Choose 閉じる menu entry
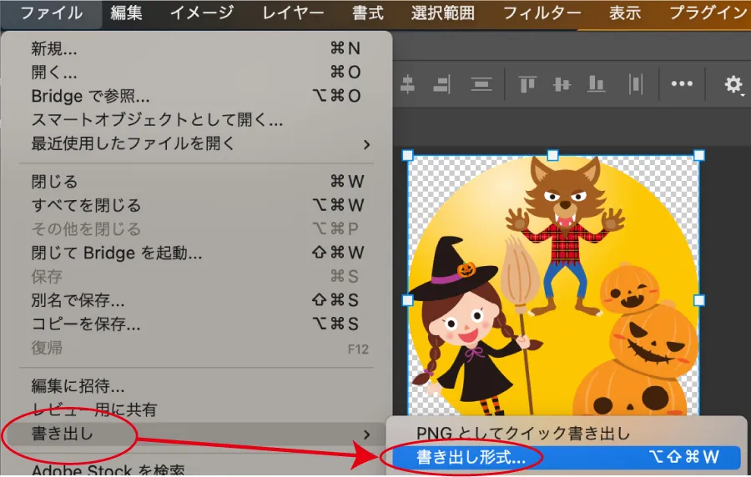This screenshot has height=477, width=751. (196, 181)
